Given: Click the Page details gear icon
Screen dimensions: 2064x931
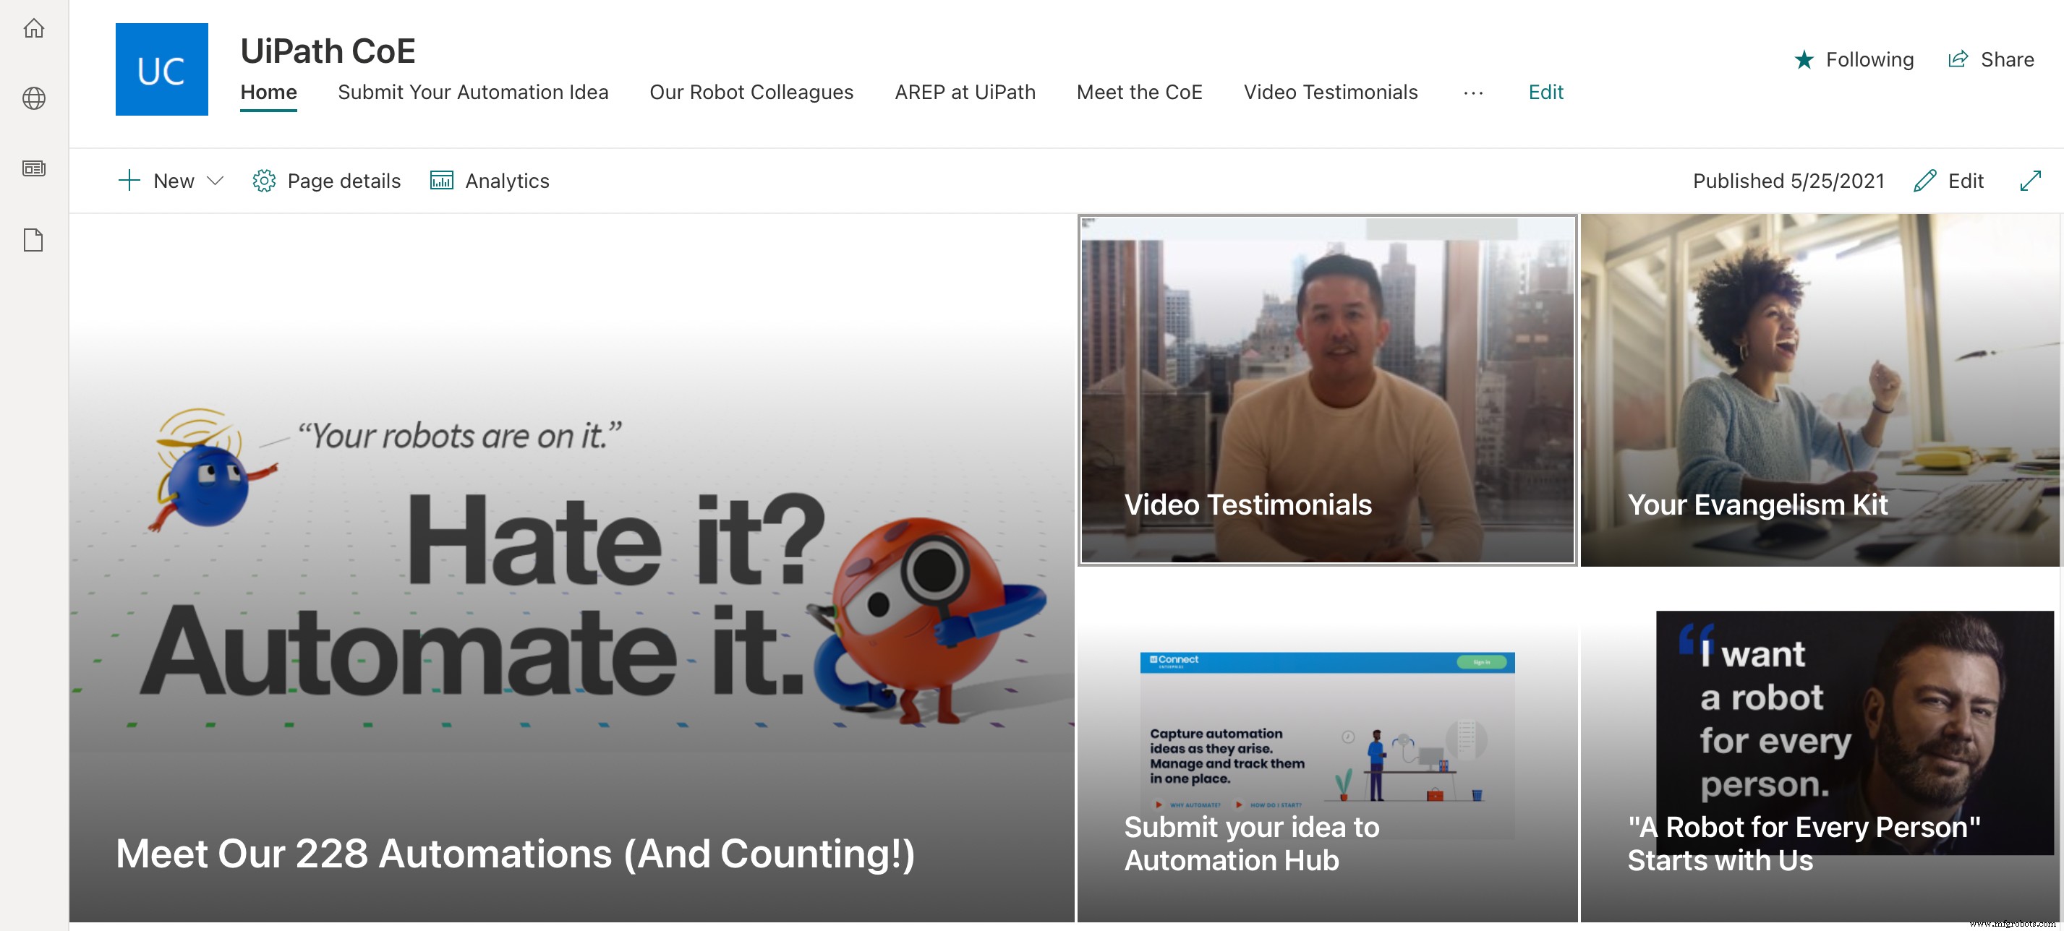Looking at the screenshot, I should 264,181.
